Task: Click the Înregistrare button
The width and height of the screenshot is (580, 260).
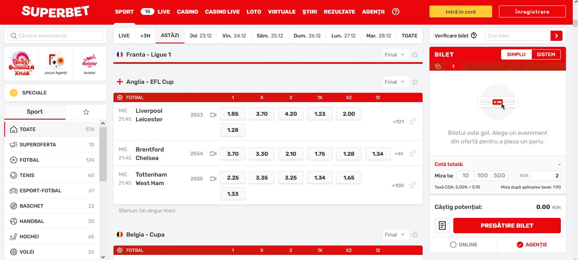Action: [x=532, y=12]
